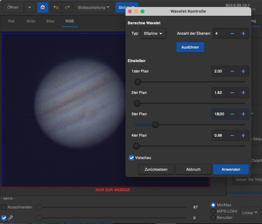Screen dimensions: 262x224
Task: Increase 2ter Plan value with plus
Action: click(243, 93)
